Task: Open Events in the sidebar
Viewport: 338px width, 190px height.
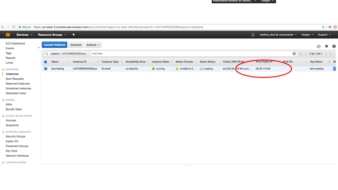Action: coord(10,48)
